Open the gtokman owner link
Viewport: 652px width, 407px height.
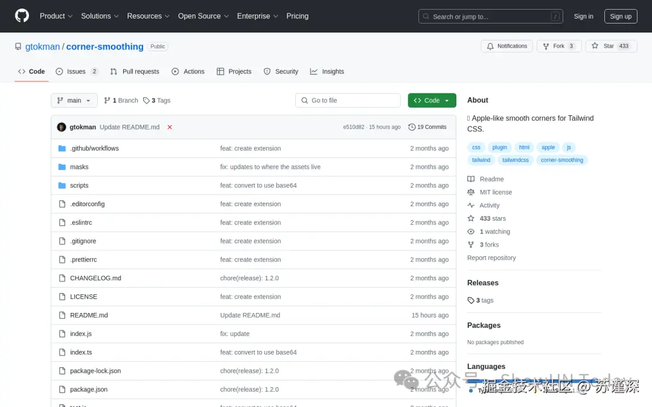(x=42, y=46)
